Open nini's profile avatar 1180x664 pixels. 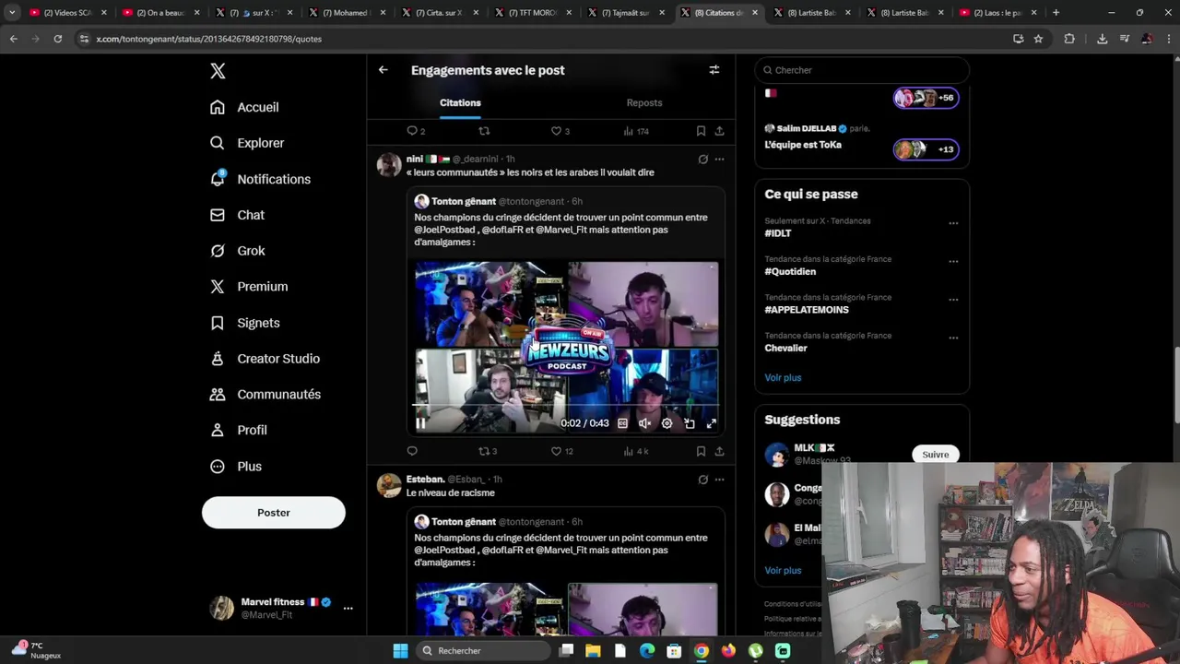(389, 165)
